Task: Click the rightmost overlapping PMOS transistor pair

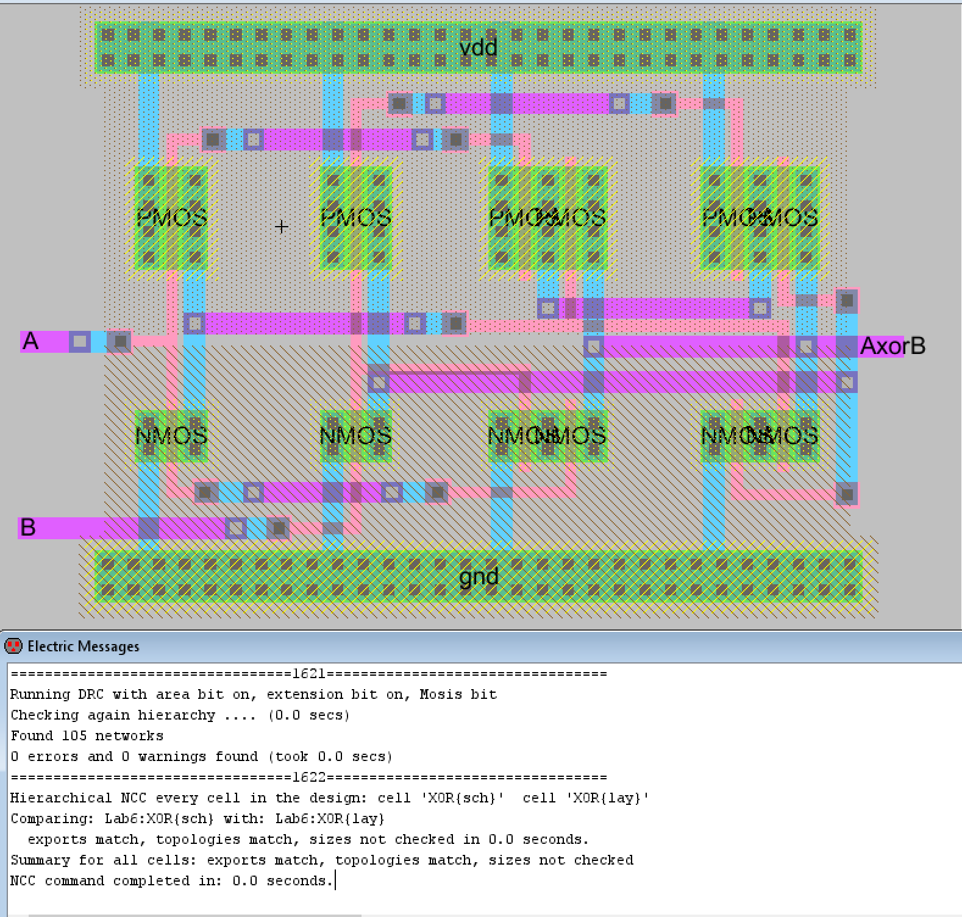Action: pos(760,218)
